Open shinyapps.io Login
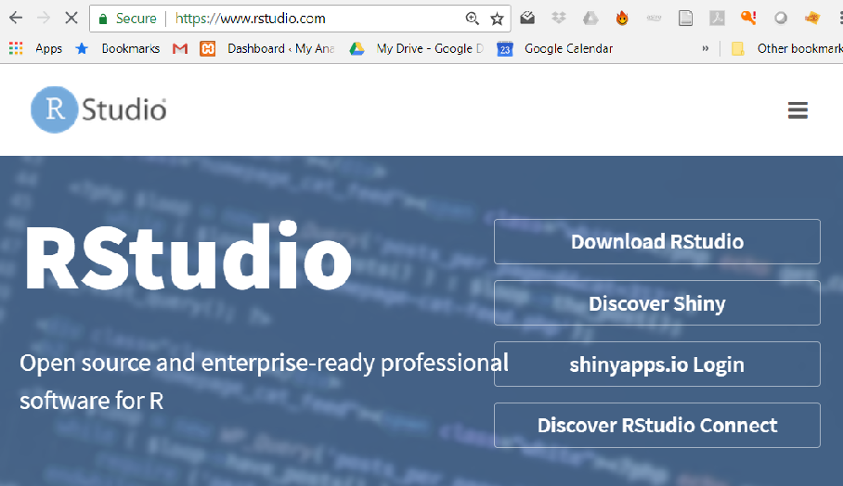Screen dimensions: 843x486 (656, 364)
